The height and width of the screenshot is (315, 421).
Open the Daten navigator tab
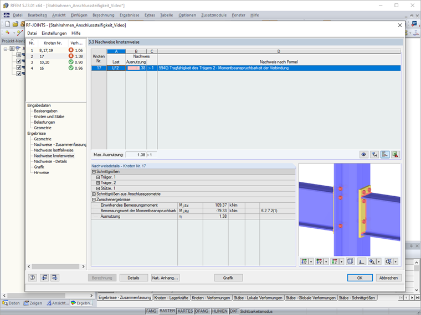[x=11, y=303]
